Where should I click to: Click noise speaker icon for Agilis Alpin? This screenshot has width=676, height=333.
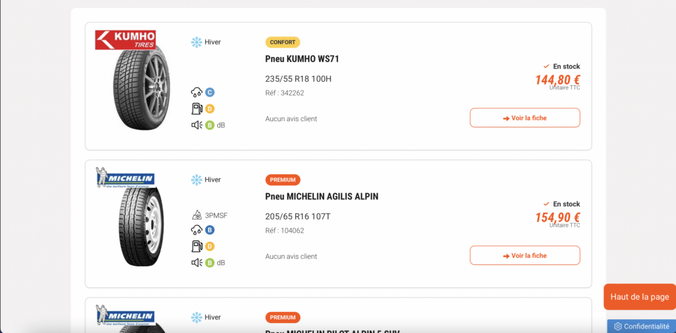point(197,263)
